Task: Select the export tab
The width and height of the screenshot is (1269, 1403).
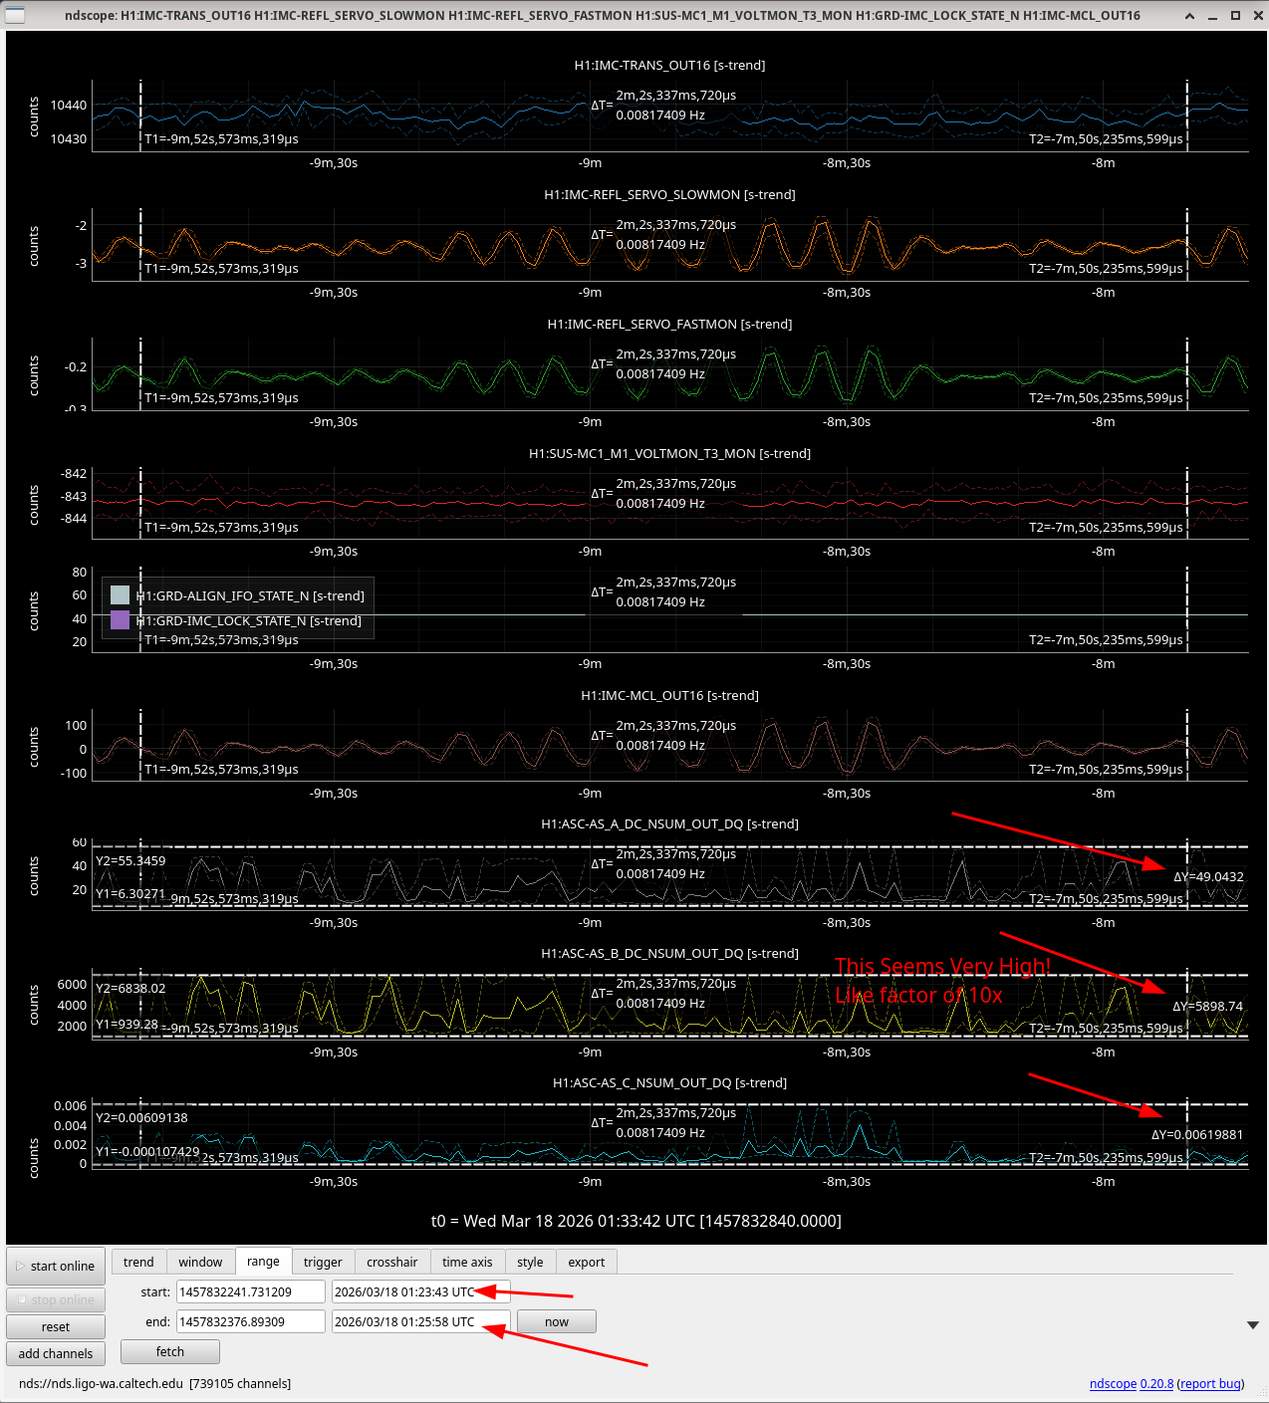Action: [587, 1262]
